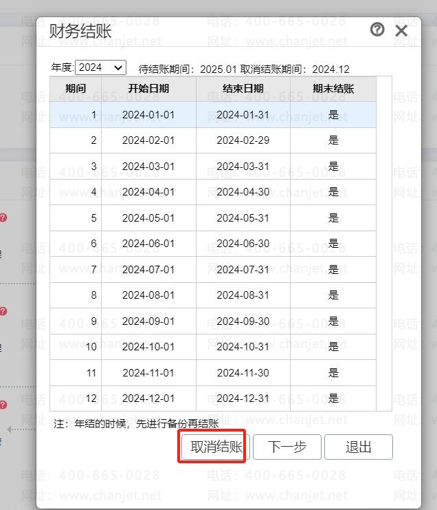The width and height of the screenshot is (437, 510).
Task: Click 是 in the 2024-05-31 row
Action: [333, 218]
